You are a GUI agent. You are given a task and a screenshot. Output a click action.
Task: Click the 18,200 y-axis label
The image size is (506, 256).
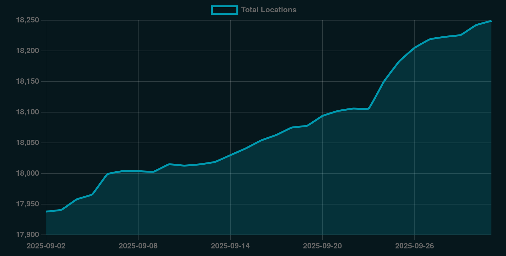click(x=28, y=51)
